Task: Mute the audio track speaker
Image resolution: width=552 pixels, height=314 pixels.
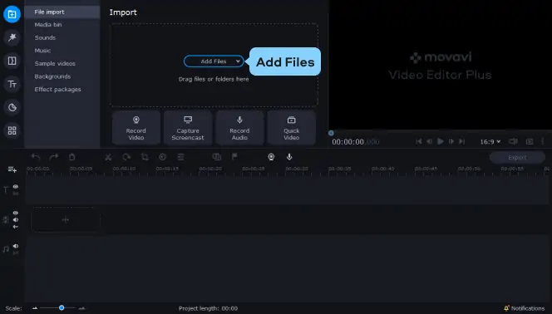Action: [x=16, y=246]
